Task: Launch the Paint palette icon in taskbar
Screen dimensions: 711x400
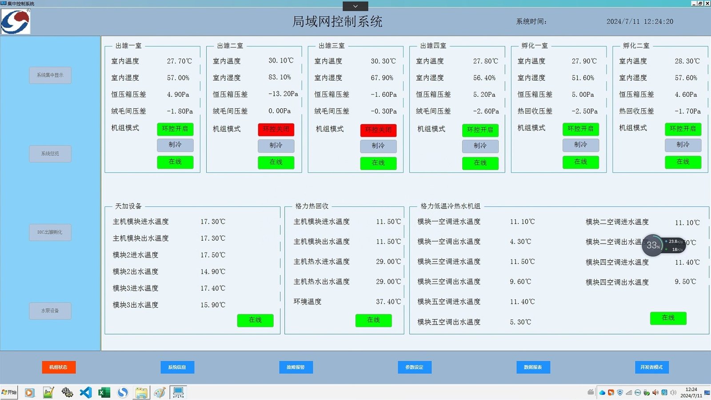Action: [x=160, y=392]
